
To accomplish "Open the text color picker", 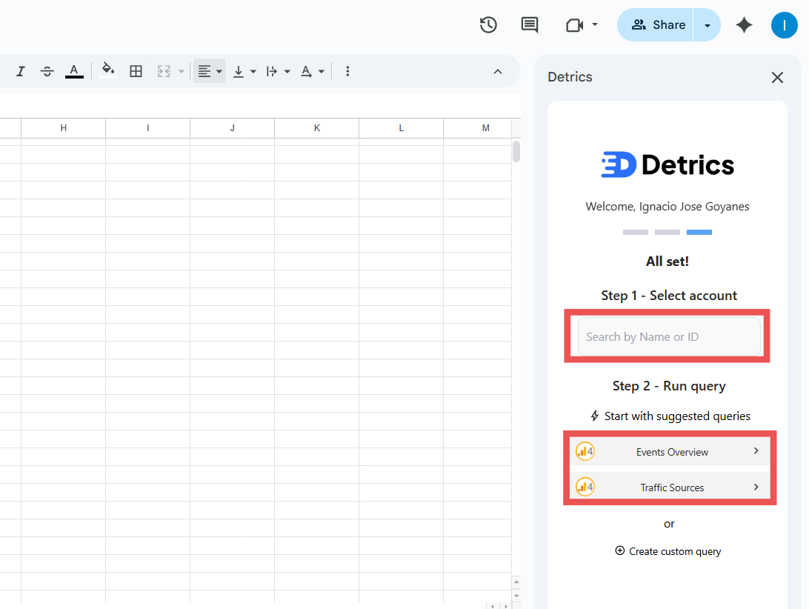I will click(73, 71).
